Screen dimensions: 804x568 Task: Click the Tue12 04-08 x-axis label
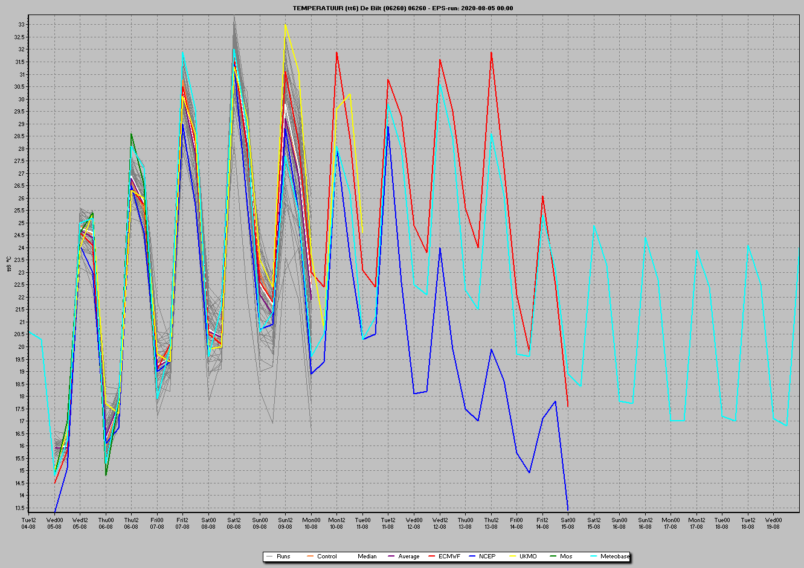(28, 523)
